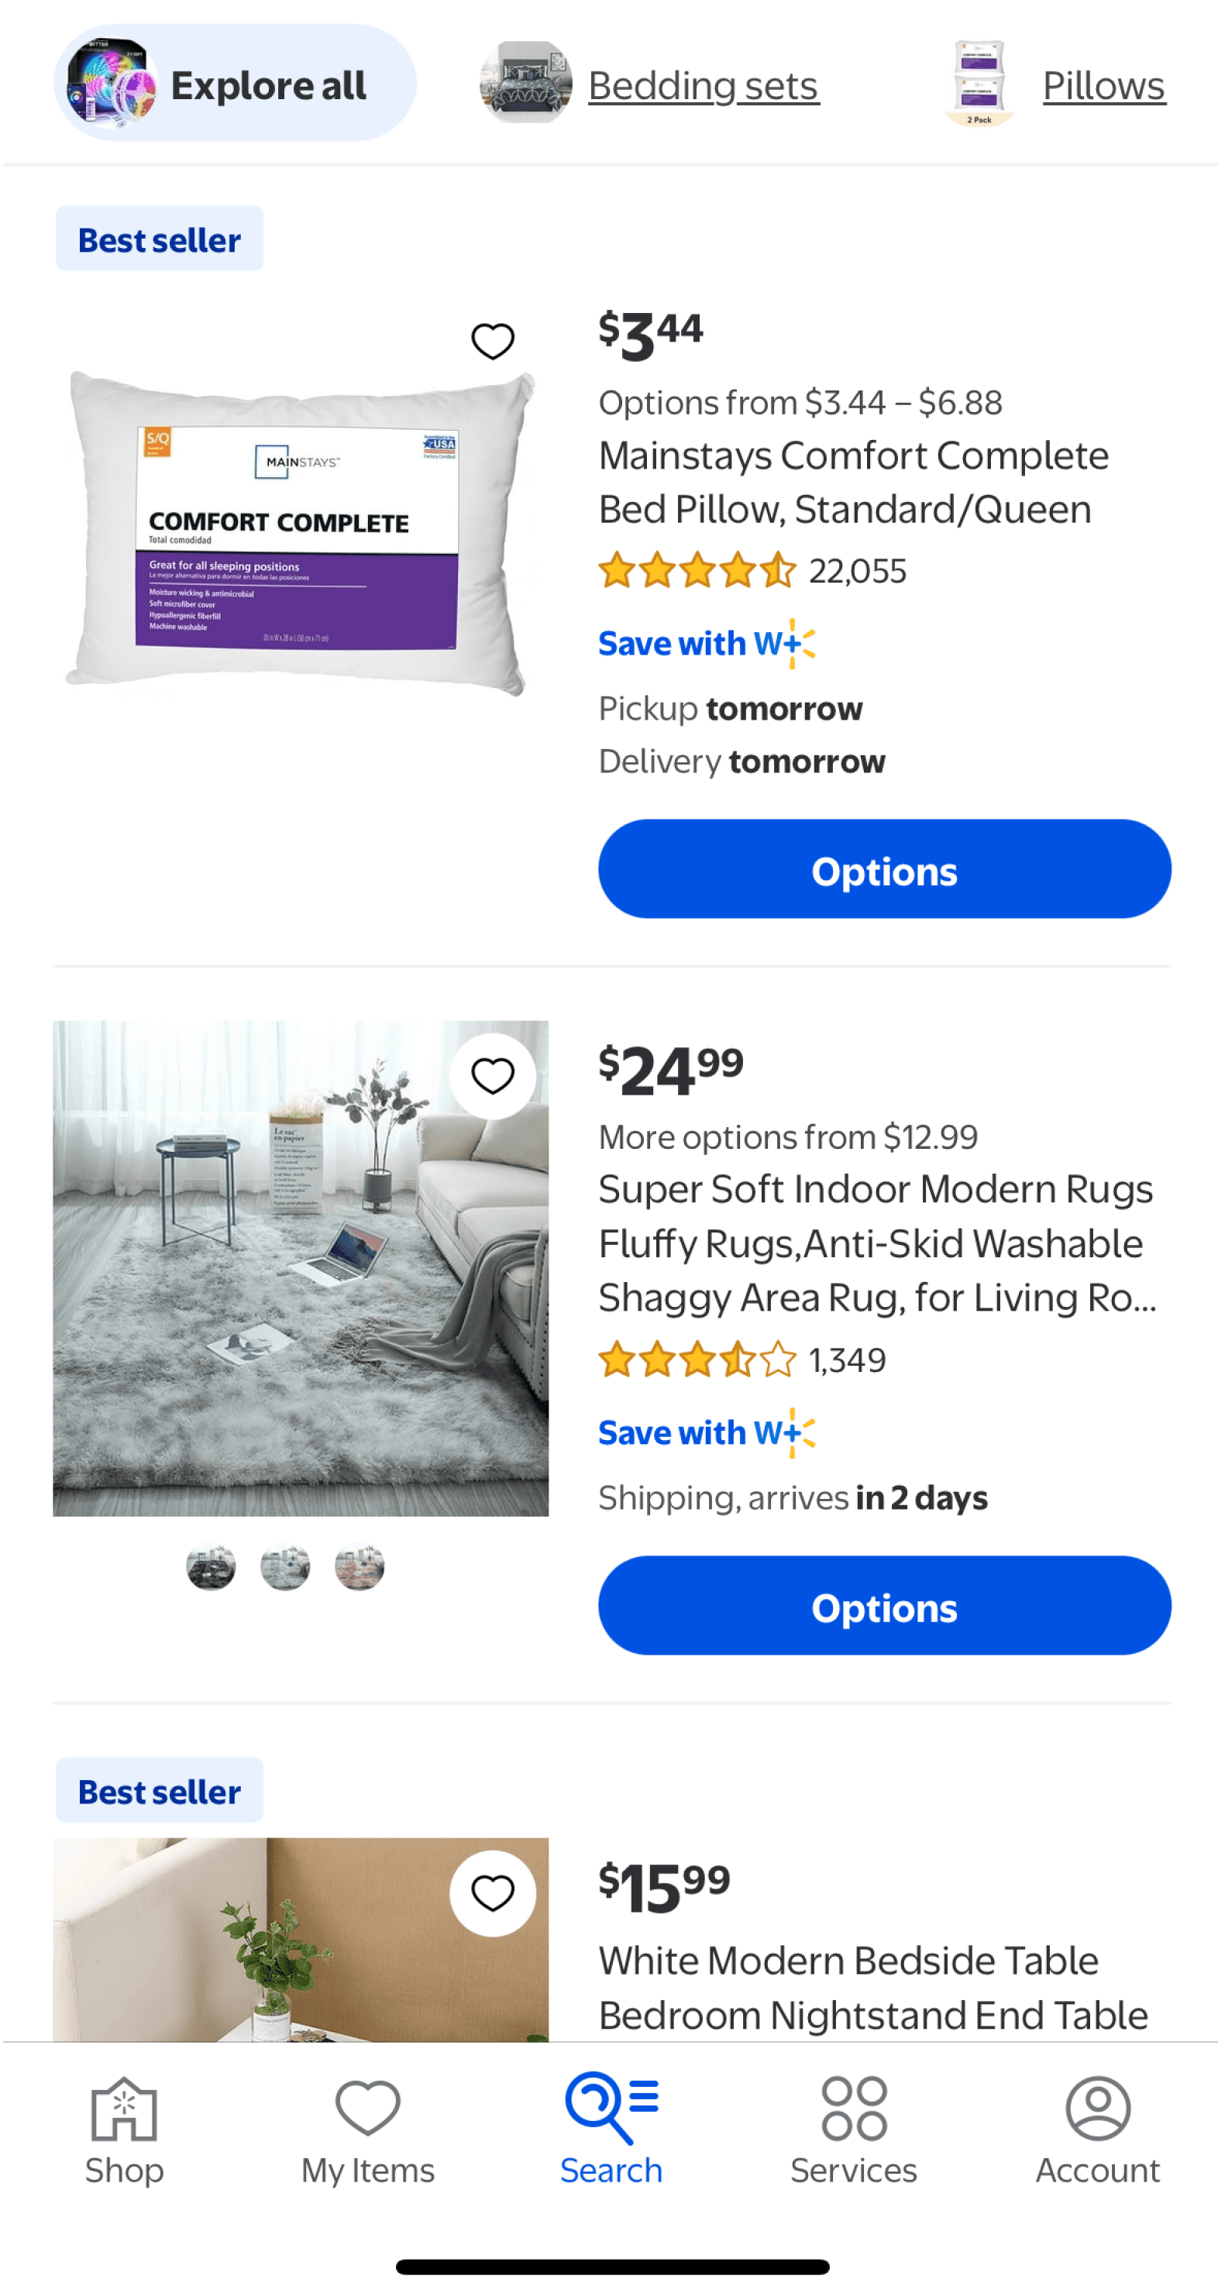Tap Options button for Mainstays pillow
Image resolution: width=1218 pixels, height=2293 pixels.
[x=884, y=870]
